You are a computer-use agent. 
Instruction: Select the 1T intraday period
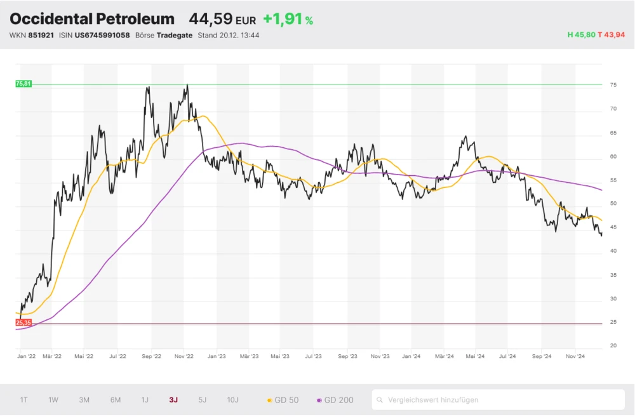[24, 400]
